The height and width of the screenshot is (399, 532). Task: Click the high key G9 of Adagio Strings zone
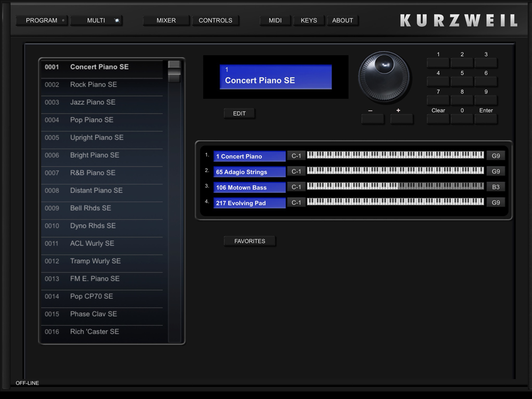pos(496,171)
